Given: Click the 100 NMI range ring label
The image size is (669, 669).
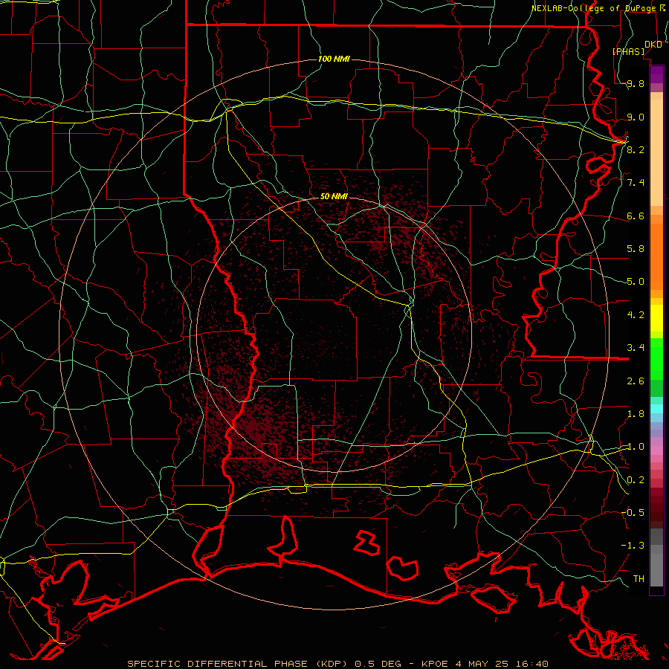Looking at the screenshot, I should [334, 59].
